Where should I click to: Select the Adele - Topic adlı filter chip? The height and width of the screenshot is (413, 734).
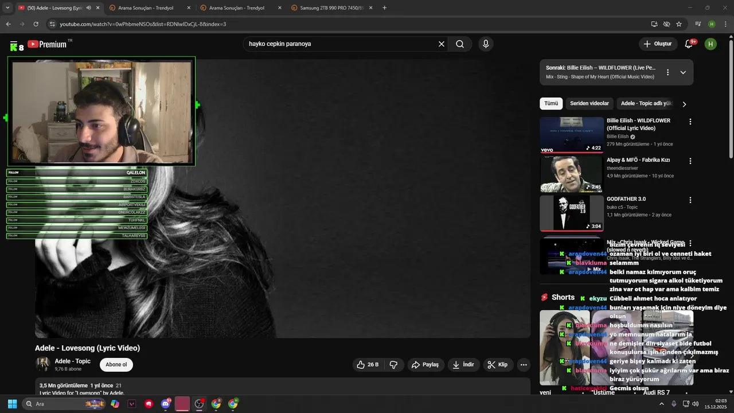(646, 104)
